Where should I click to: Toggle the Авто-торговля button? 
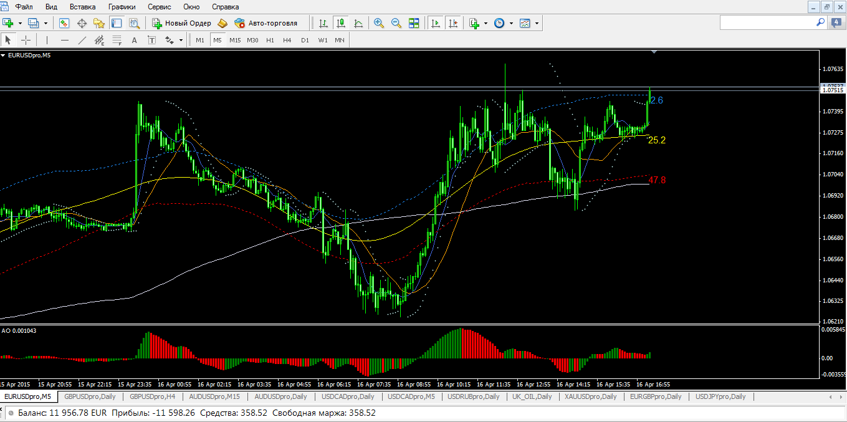(266, 23)
